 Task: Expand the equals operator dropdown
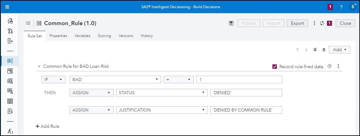tap(178, 80)
